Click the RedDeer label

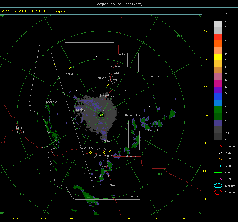112,80
